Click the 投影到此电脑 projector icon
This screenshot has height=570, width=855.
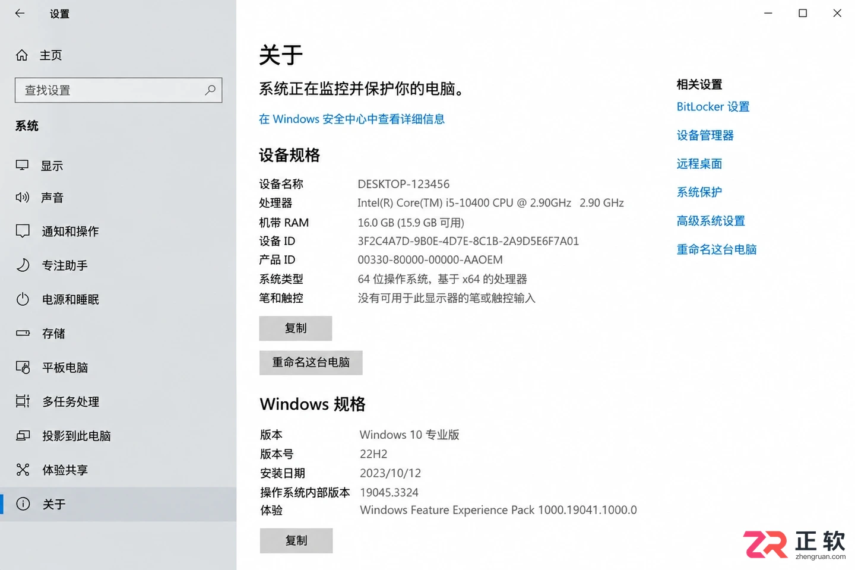23,436
